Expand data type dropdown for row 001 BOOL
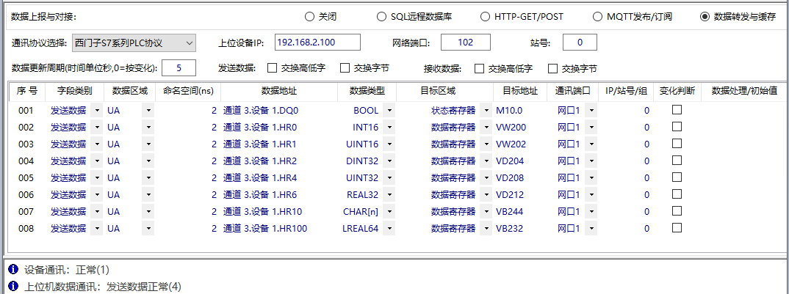This screenshot has width=789, height=294. pyautogui.click(x=389, y=111)
